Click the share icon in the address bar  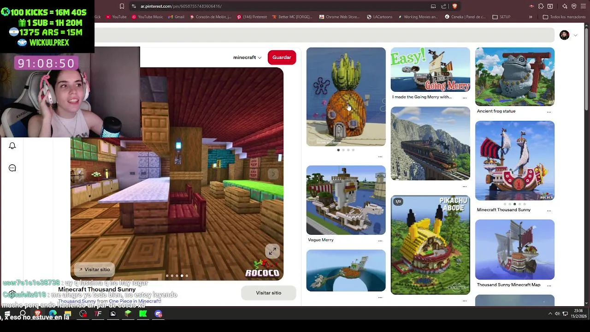[443, 6]
